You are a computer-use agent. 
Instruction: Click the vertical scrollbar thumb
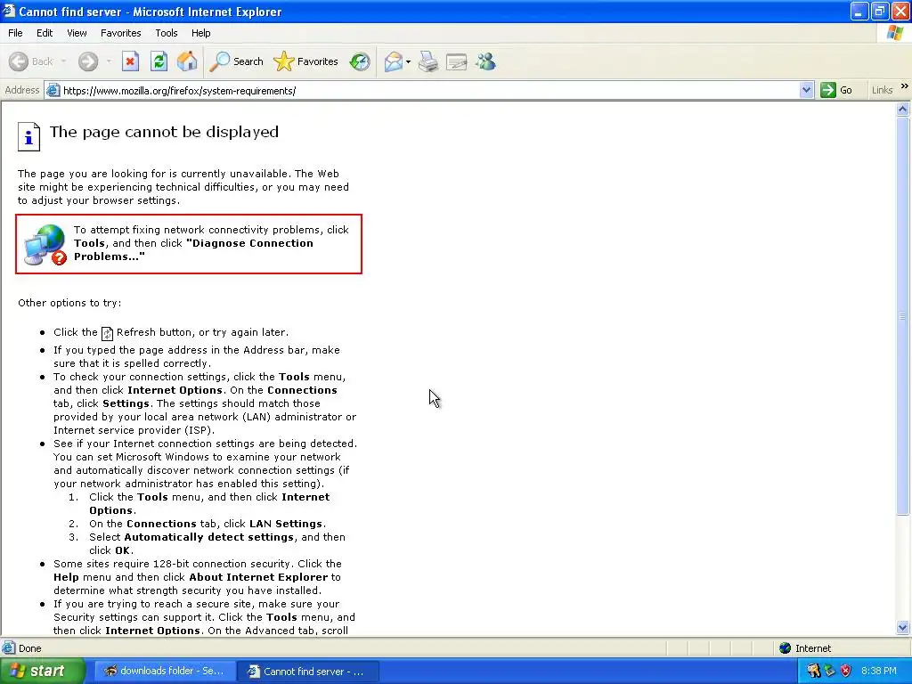[903, 316]
